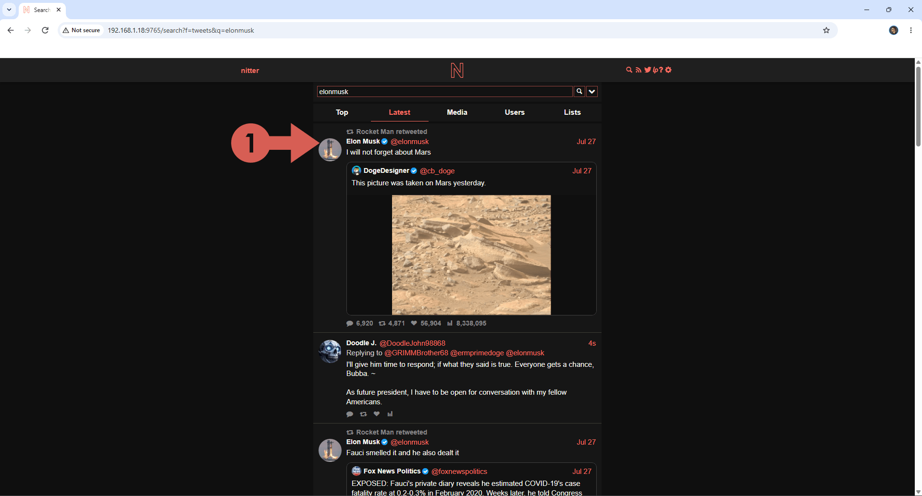The image size is (922, 496).
Task: Click scrollbar down arrow
Action: click(x=918, y=492)
